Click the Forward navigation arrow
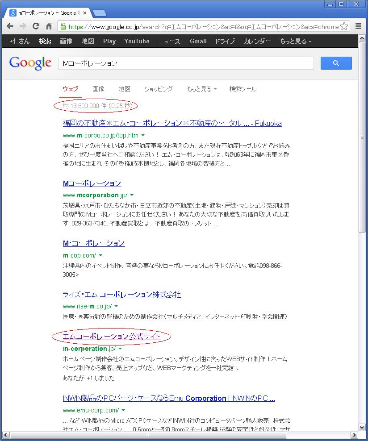Viewport: 368px width, 441px height. [x=23, y=26]
